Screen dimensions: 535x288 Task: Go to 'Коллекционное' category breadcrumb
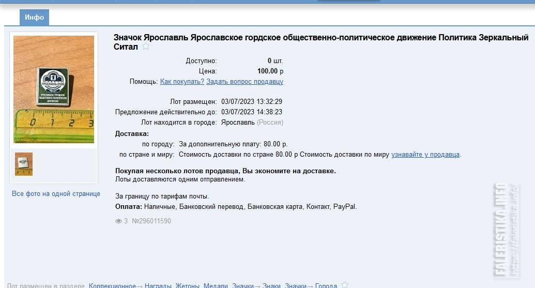tap(112, 285)
